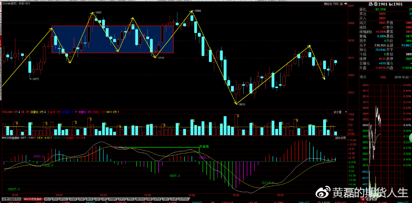Viewport: 412px width, 203px height.
Task: Click the 热卷1901 hc1901 title
Action: 385,4
